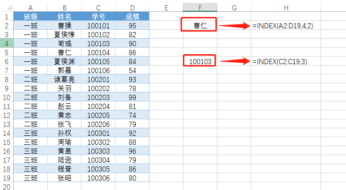Screen dimensions: 346x190
Task: Click score 95 in row 2
Action: [x=132, y=25]
